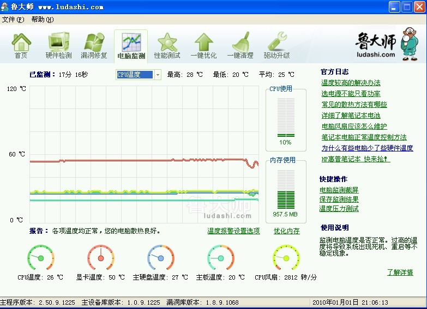Viewport: 427px width, 309px height.
Task: Click the CPU风扇: 2812 转/分 label
Action: (x=286, y=277)
